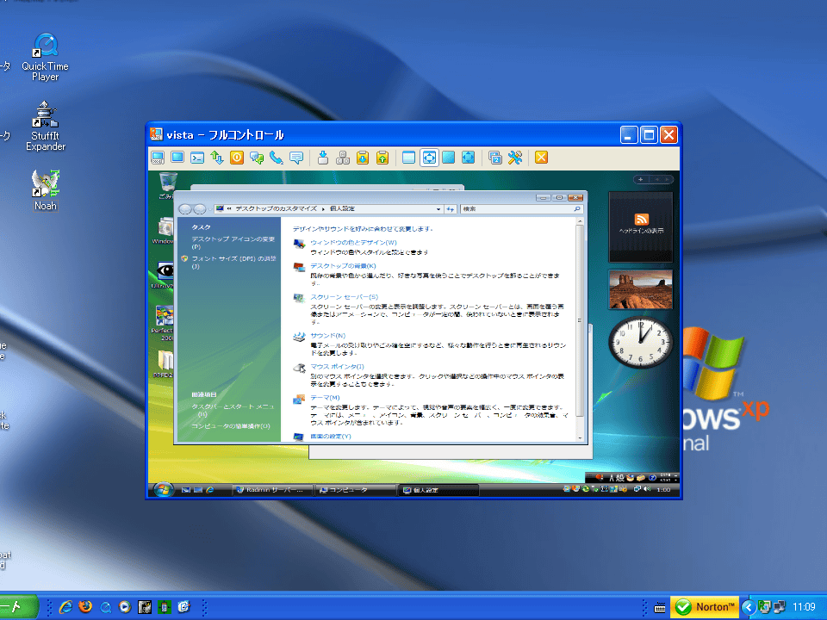Click Personalization window vertical scrollbar
The image size is (827, 620).
point(580,320)
